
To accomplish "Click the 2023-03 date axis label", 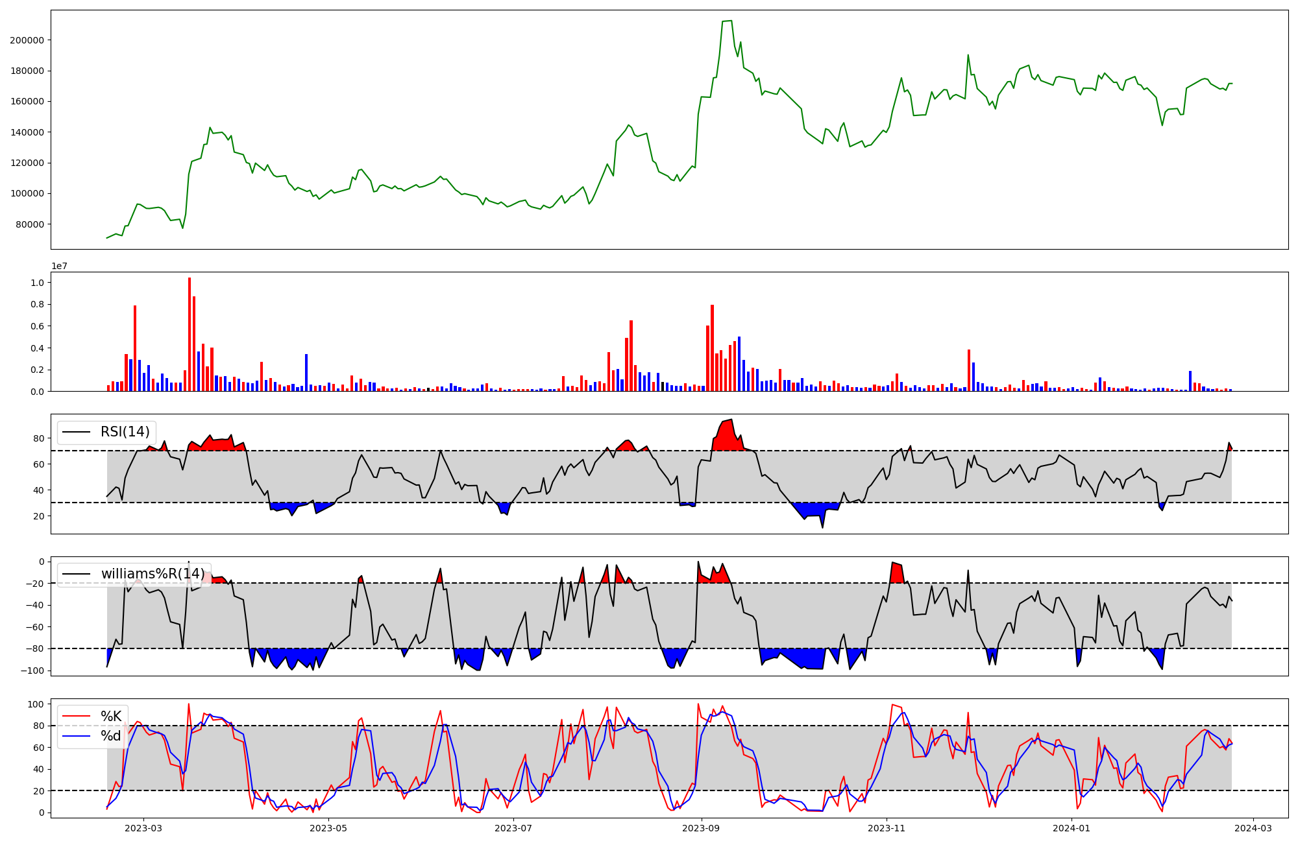I will [x=143, y=828].
